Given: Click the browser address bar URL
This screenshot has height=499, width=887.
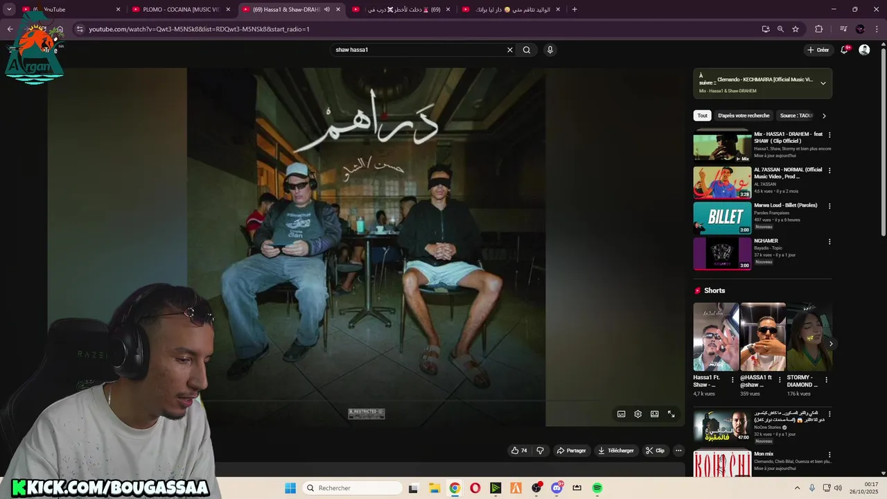Looking at the screenshot, I should (x=200, y=29).
